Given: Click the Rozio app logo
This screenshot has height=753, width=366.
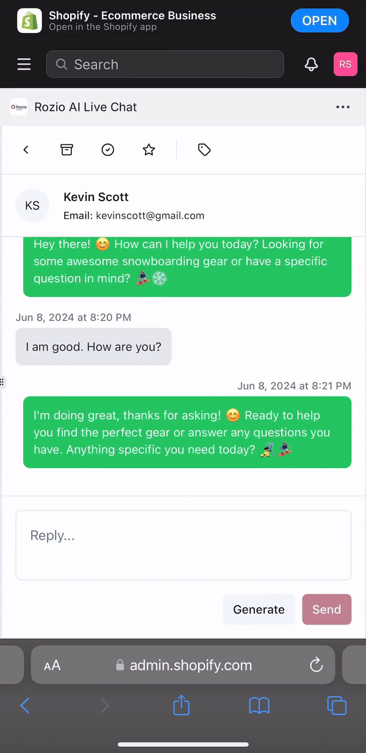Looking at the screenshot, I should 19,107.
